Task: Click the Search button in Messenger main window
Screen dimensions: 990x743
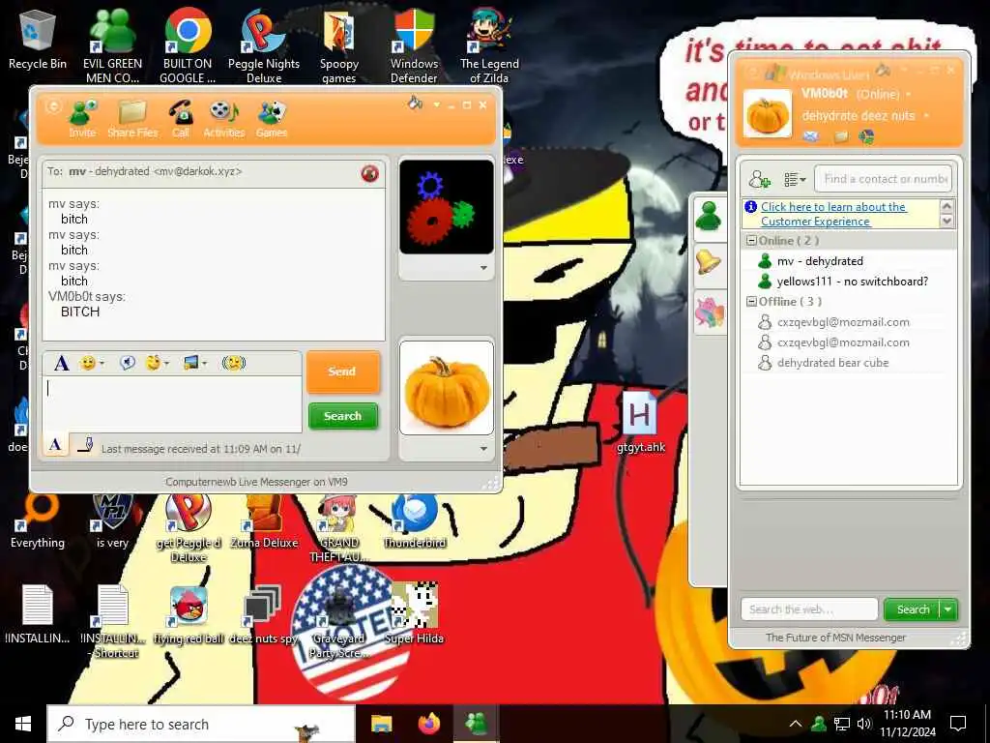Action: (x=913, y=609)
